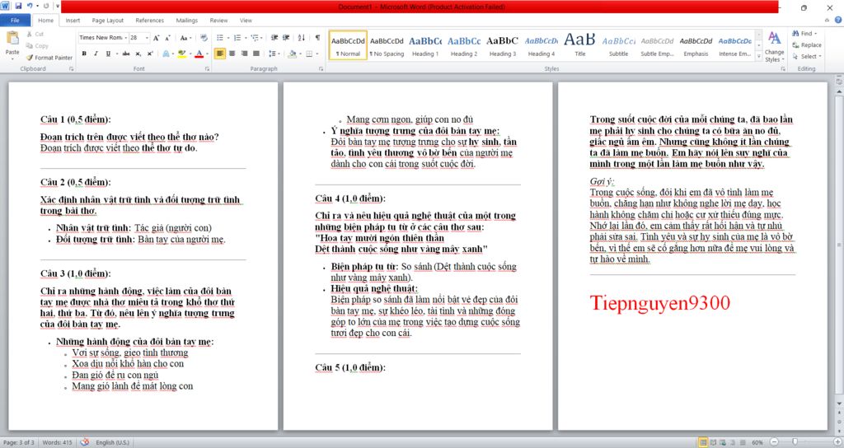Expand the Bullets list dropdown
The width and height of the screenshot is (844, 448).
click(x=227, y=38)
